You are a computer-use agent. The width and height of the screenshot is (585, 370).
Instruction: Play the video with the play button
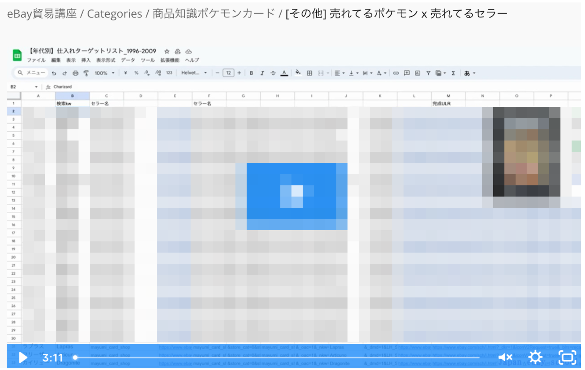pos(23,357)
